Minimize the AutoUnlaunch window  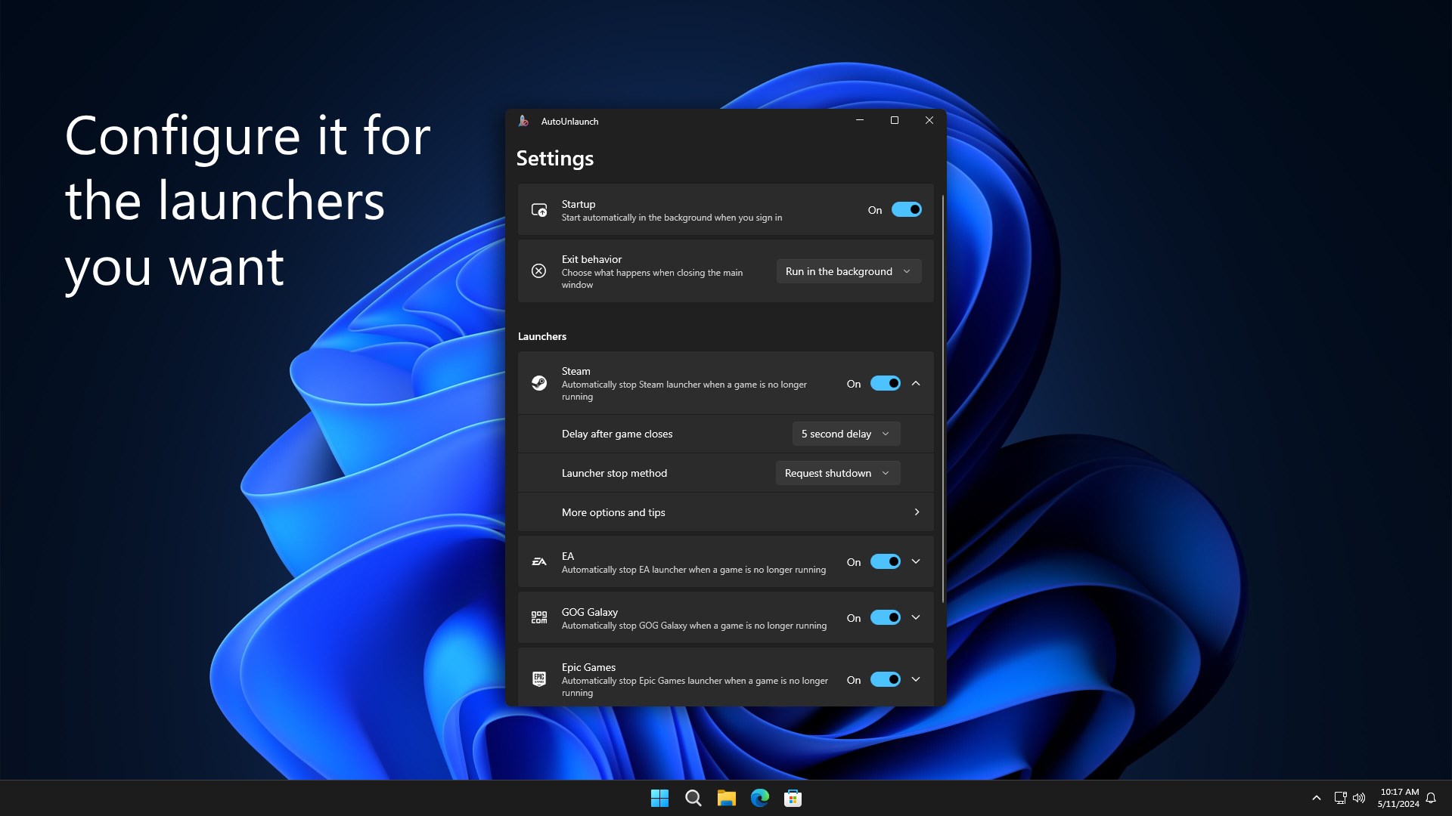click(x=859, y=120)
